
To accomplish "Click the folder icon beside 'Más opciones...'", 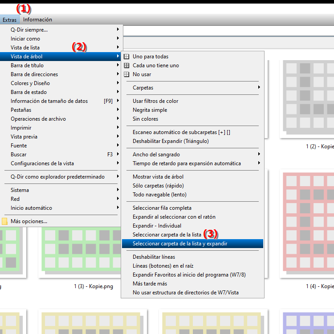I will click(5, 221).
